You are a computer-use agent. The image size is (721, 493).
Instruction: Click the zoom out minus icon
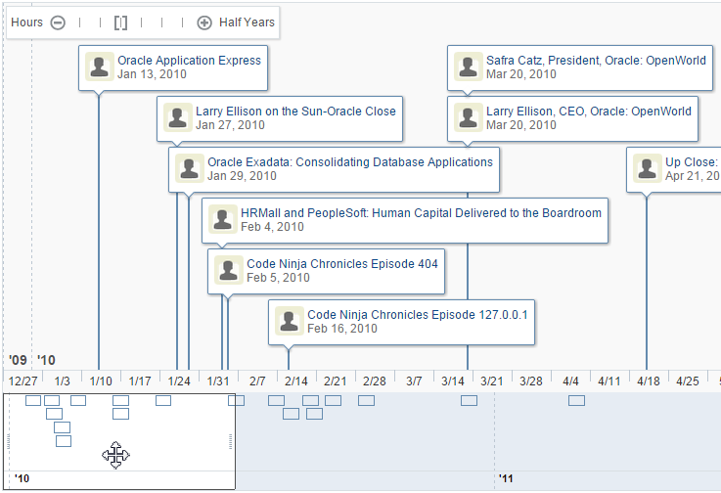[x=58, y=22]
